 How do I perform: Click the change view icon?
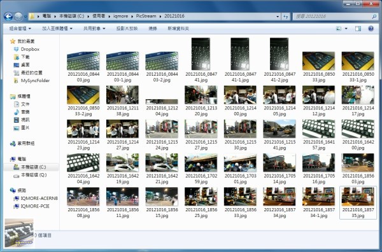(339, 29)
